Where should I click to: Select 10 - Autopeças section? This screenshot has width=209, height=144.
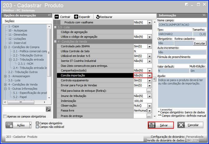pyautogui.click(x=18, y=30)
